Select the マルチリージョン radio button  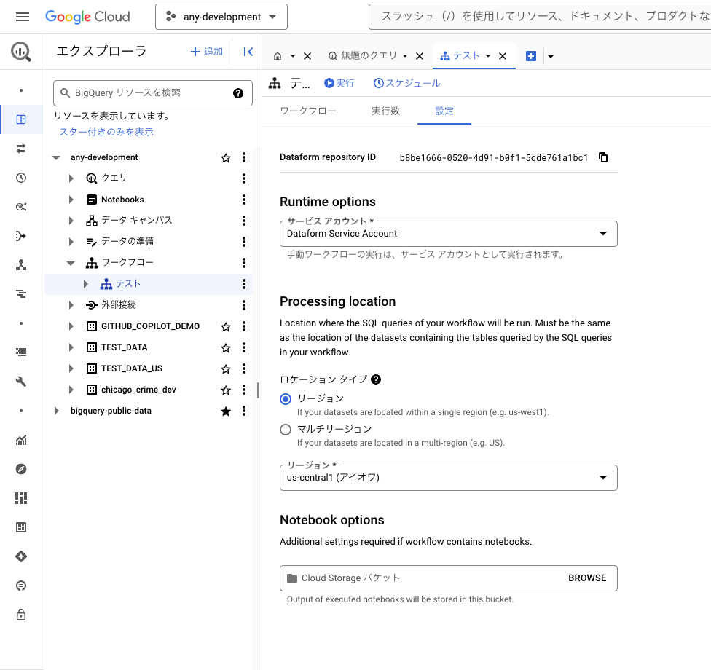click(x=286, y=429)
